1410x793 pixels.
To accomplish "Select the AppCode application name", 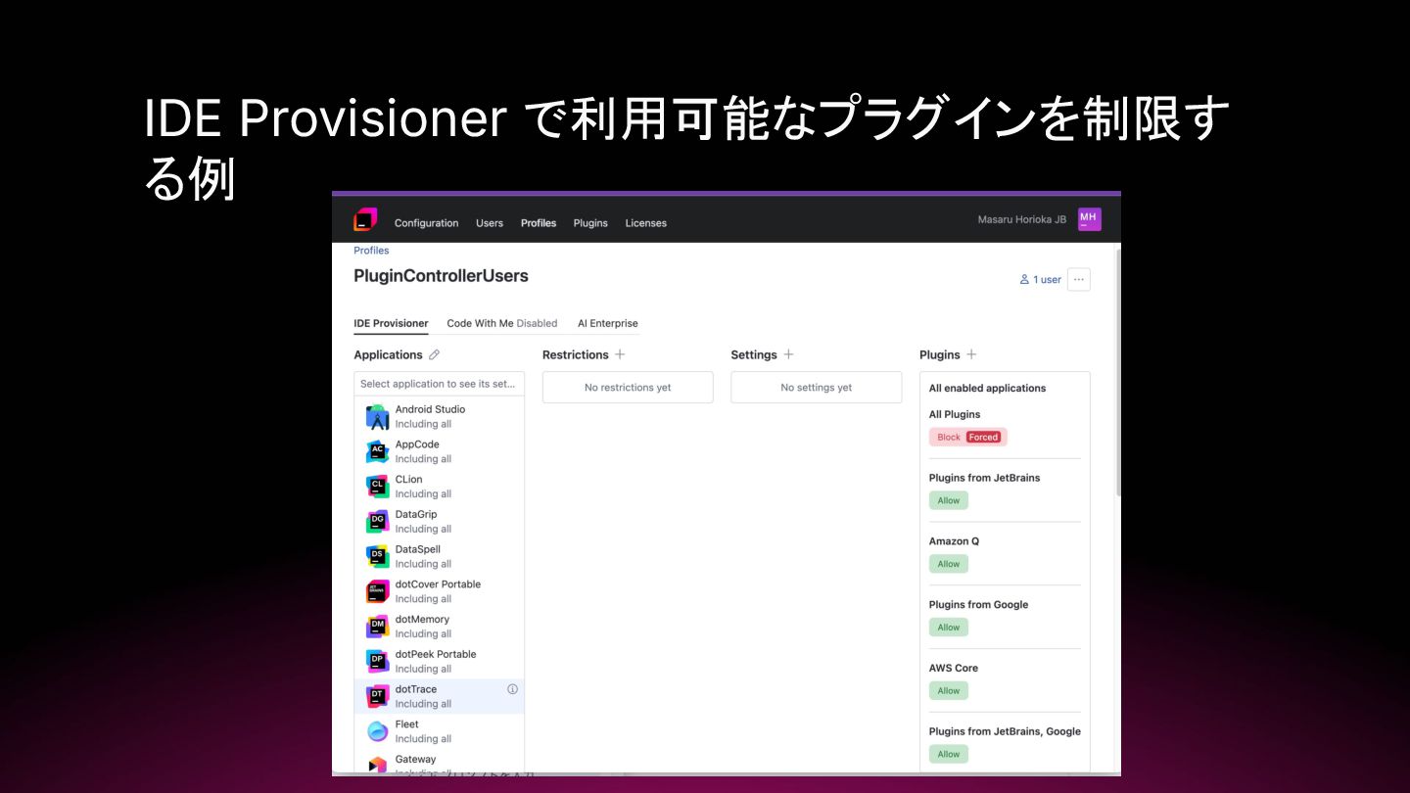I will pyautogui.click(x=417, y=444).
